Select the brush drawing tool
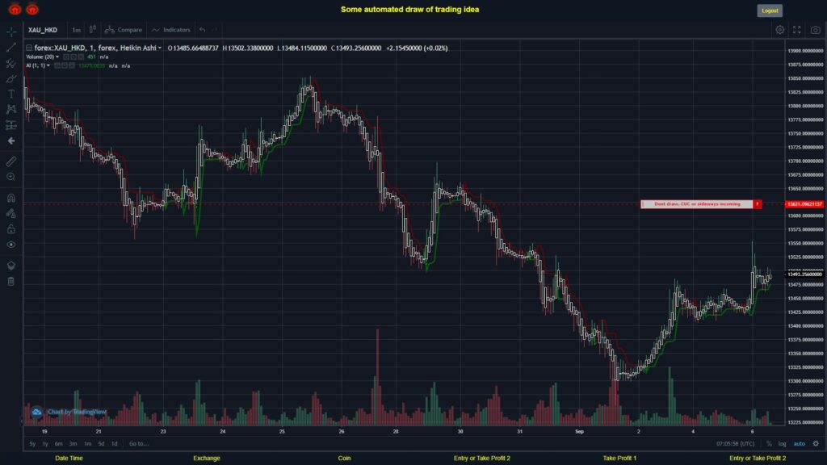This screenshot has width=827, height=465. pyautogui.click(x=11, y=78)
